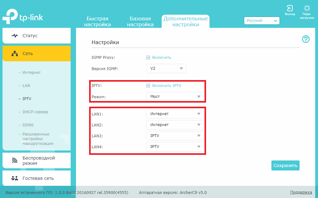Click the reboot (Перезагрузка) icon
The width and height of the screenshot is (318, 198).
[307, 8]
